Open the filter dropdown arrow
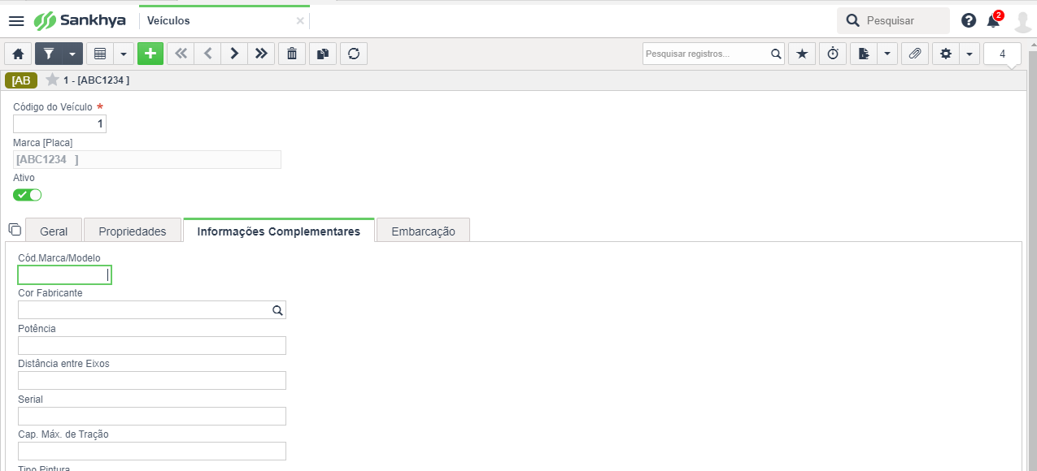 pyautogui.click(x=72, y=54)
